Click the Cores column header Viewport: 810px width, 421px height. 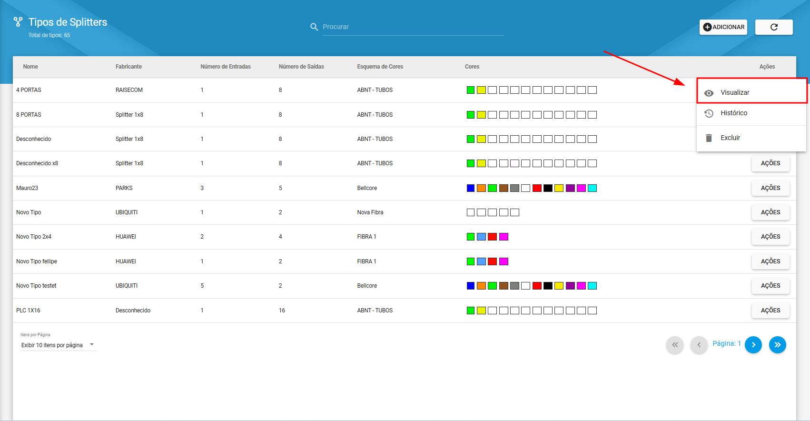point(472,67)
